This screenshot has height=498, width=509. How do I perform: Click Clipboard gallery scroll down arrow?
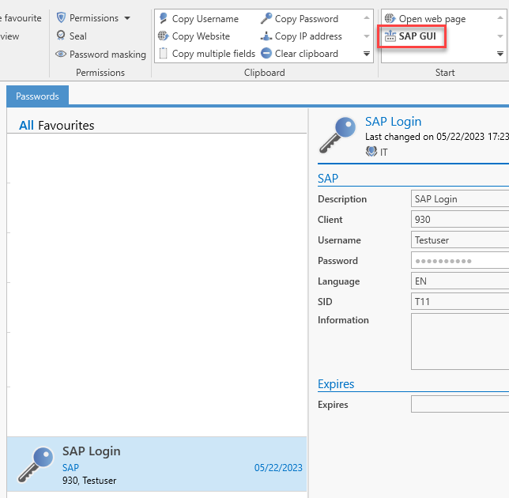[367, 36]
